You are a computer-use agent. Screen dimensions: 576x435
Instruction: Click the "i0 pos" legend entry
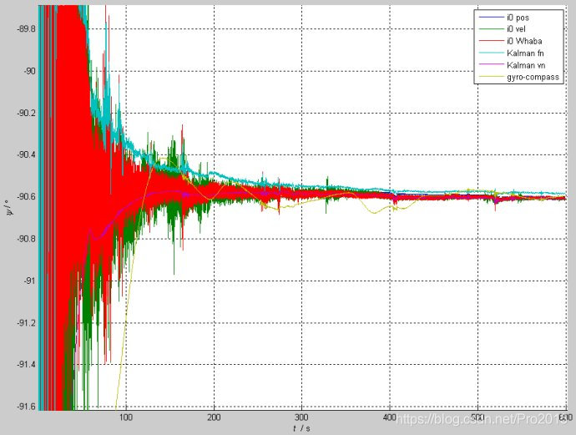pyautogui.click(x=518, y=18)
